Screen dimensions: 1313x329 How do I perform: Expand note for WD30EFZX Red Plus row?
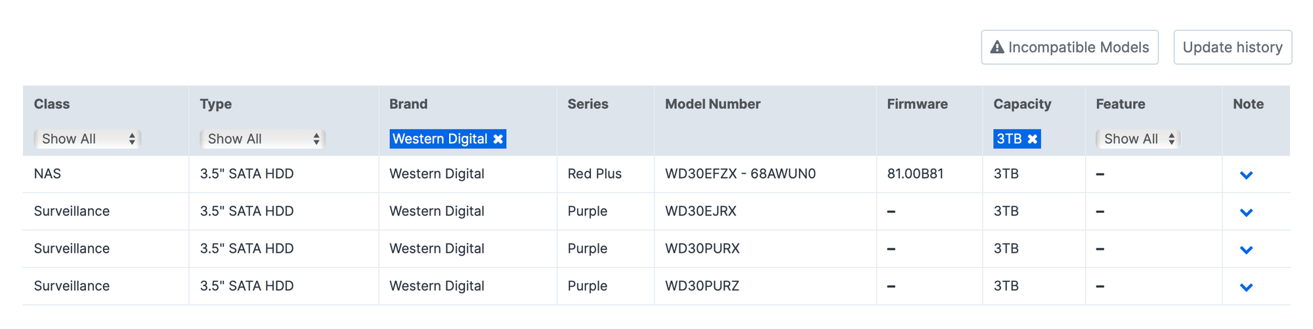click(1246, 175)
